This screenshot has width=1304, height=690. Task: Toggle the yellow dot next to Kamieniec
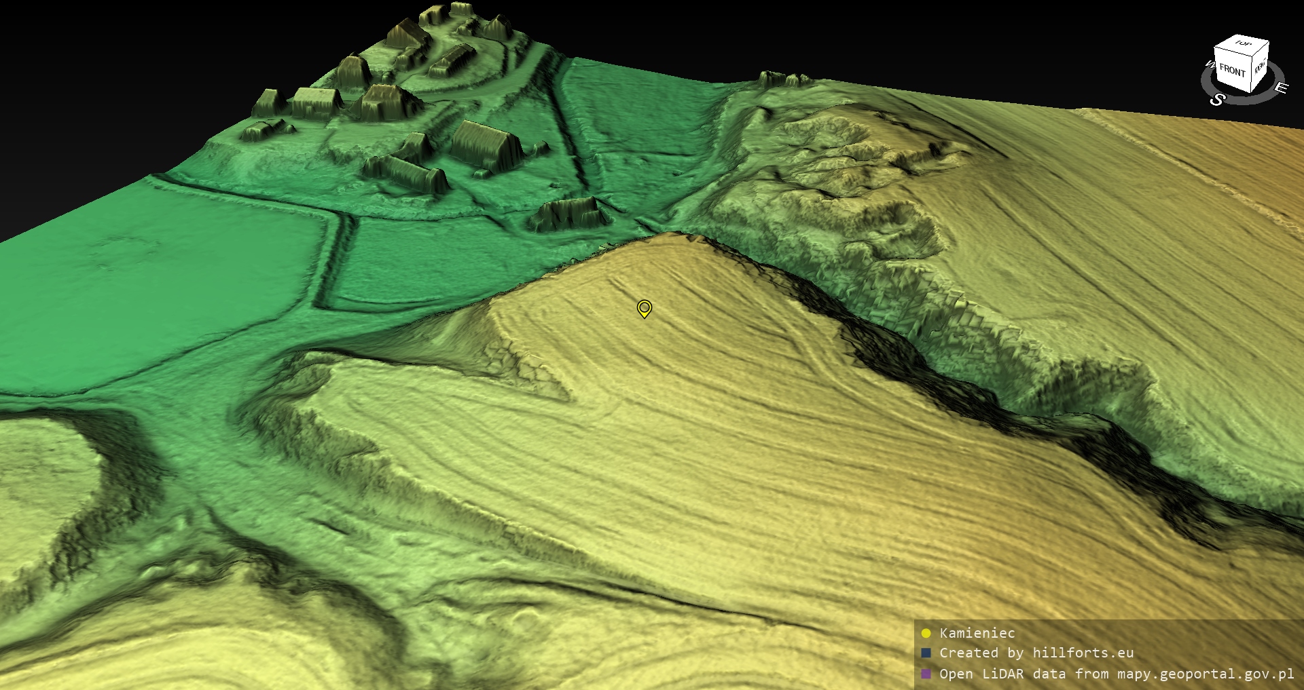click(x=926, y=633)
